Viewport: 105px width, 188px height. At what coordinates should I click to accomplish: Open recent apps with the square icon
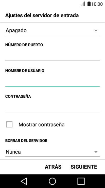click(81, 181)
